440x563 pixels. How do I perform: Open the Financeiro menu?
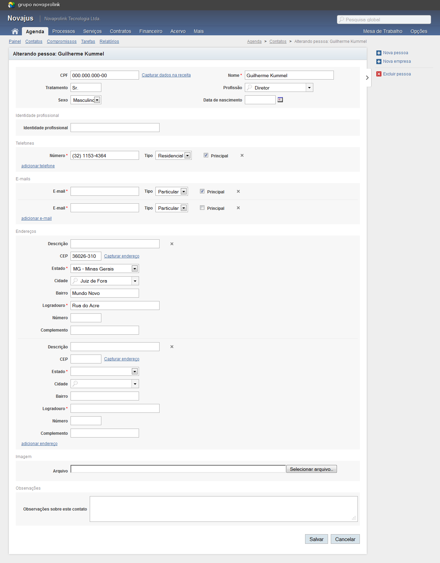click(151, 31)
